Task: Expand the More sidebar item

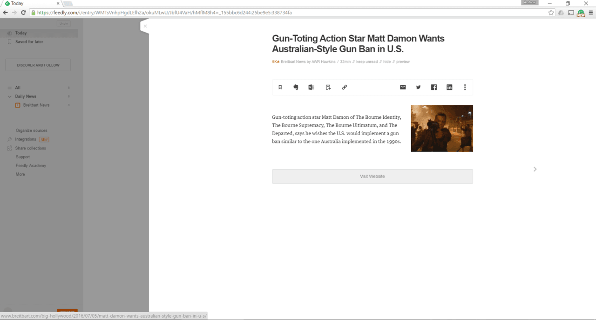Action: click(20, 174)
